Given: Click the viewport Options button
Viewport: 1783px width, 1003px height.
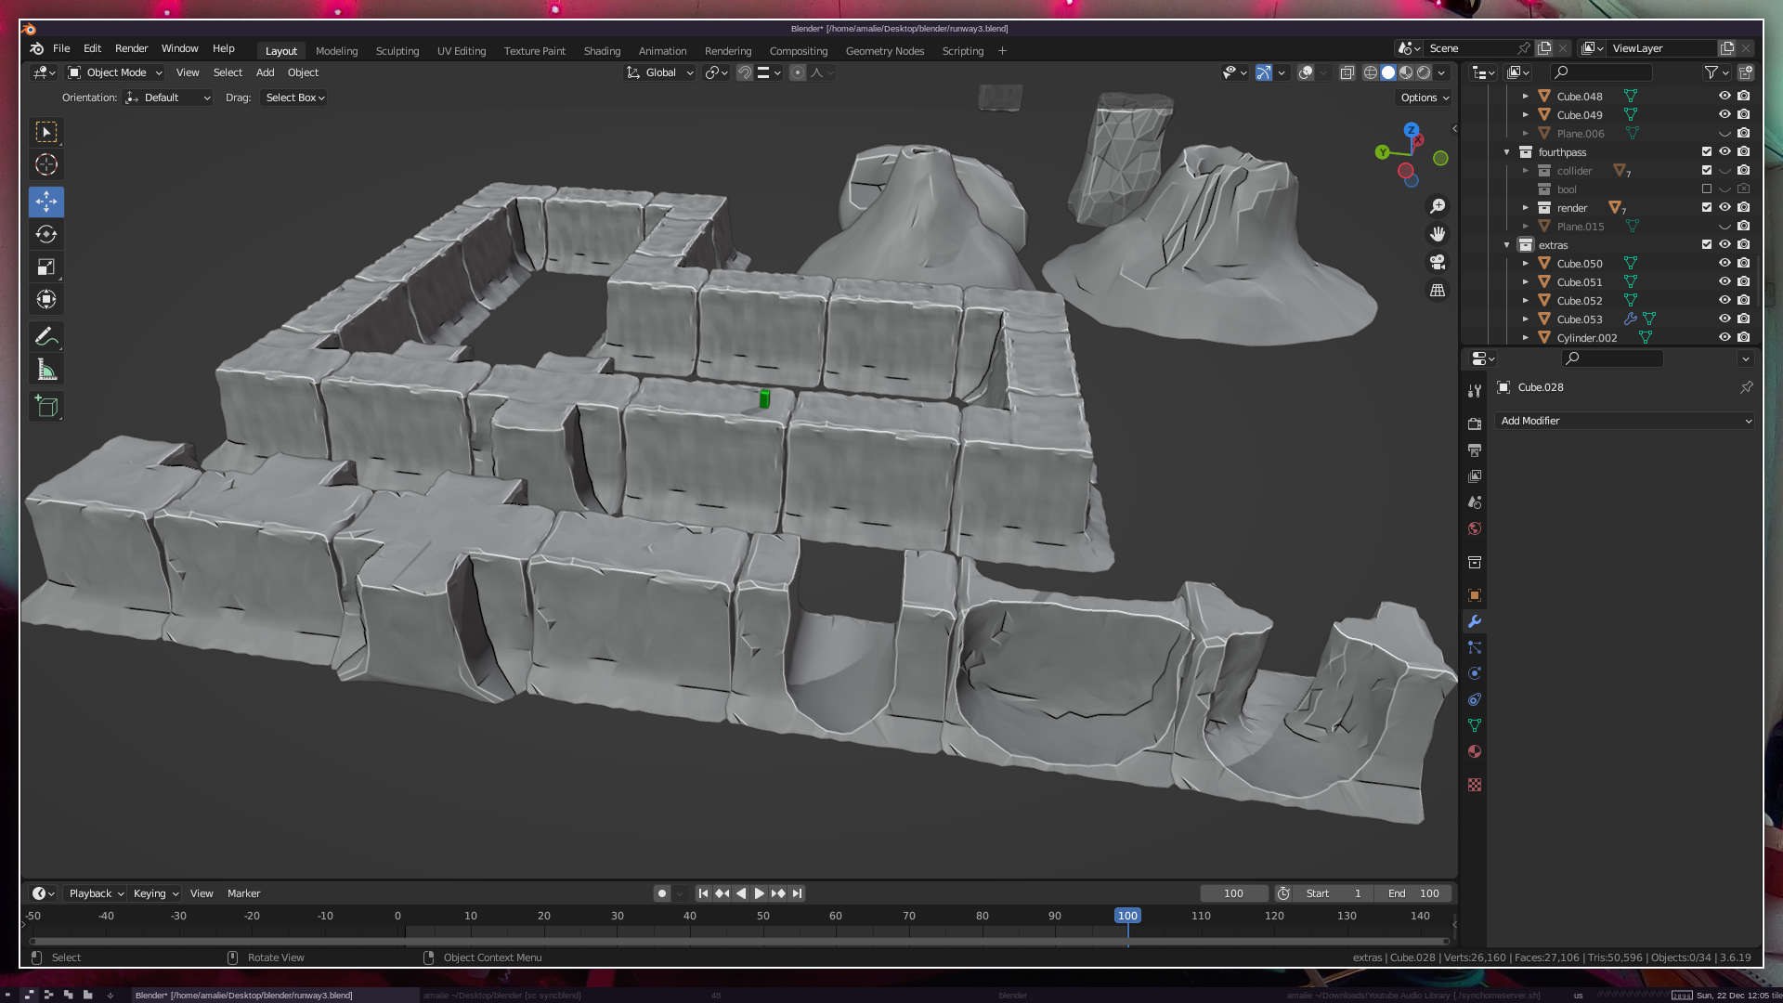Looking at the screenshot, I should click(1424, 98).
